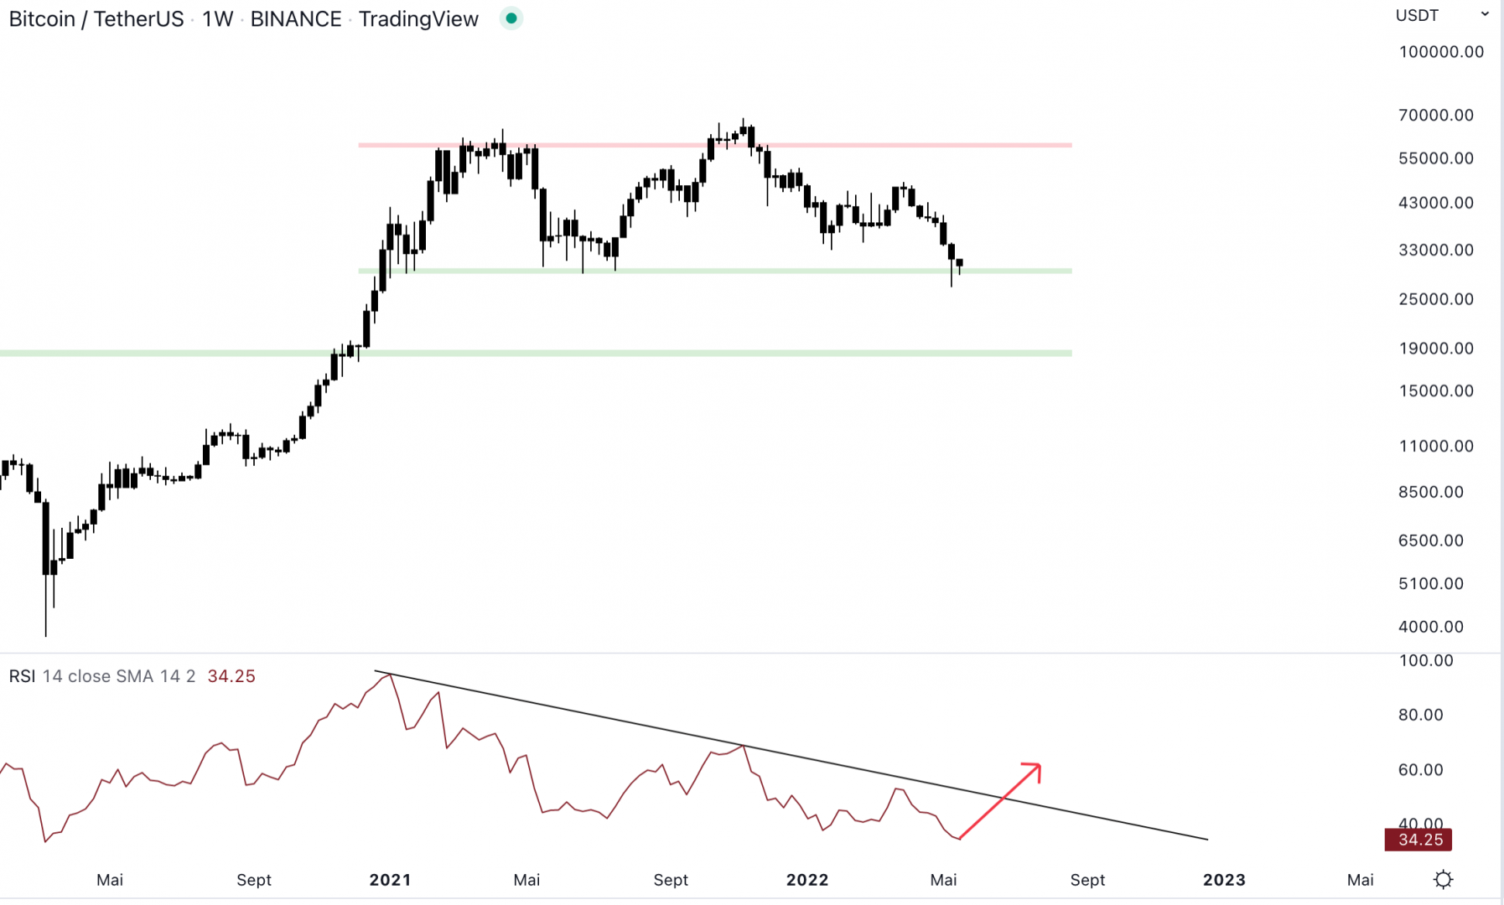Click the 2022 time axis label
Viewport: 1504px width, 905px height.
807,880
